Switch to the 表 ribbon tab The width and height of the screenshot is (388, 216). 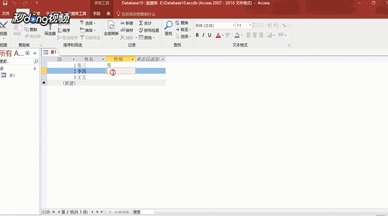[109, 14]
